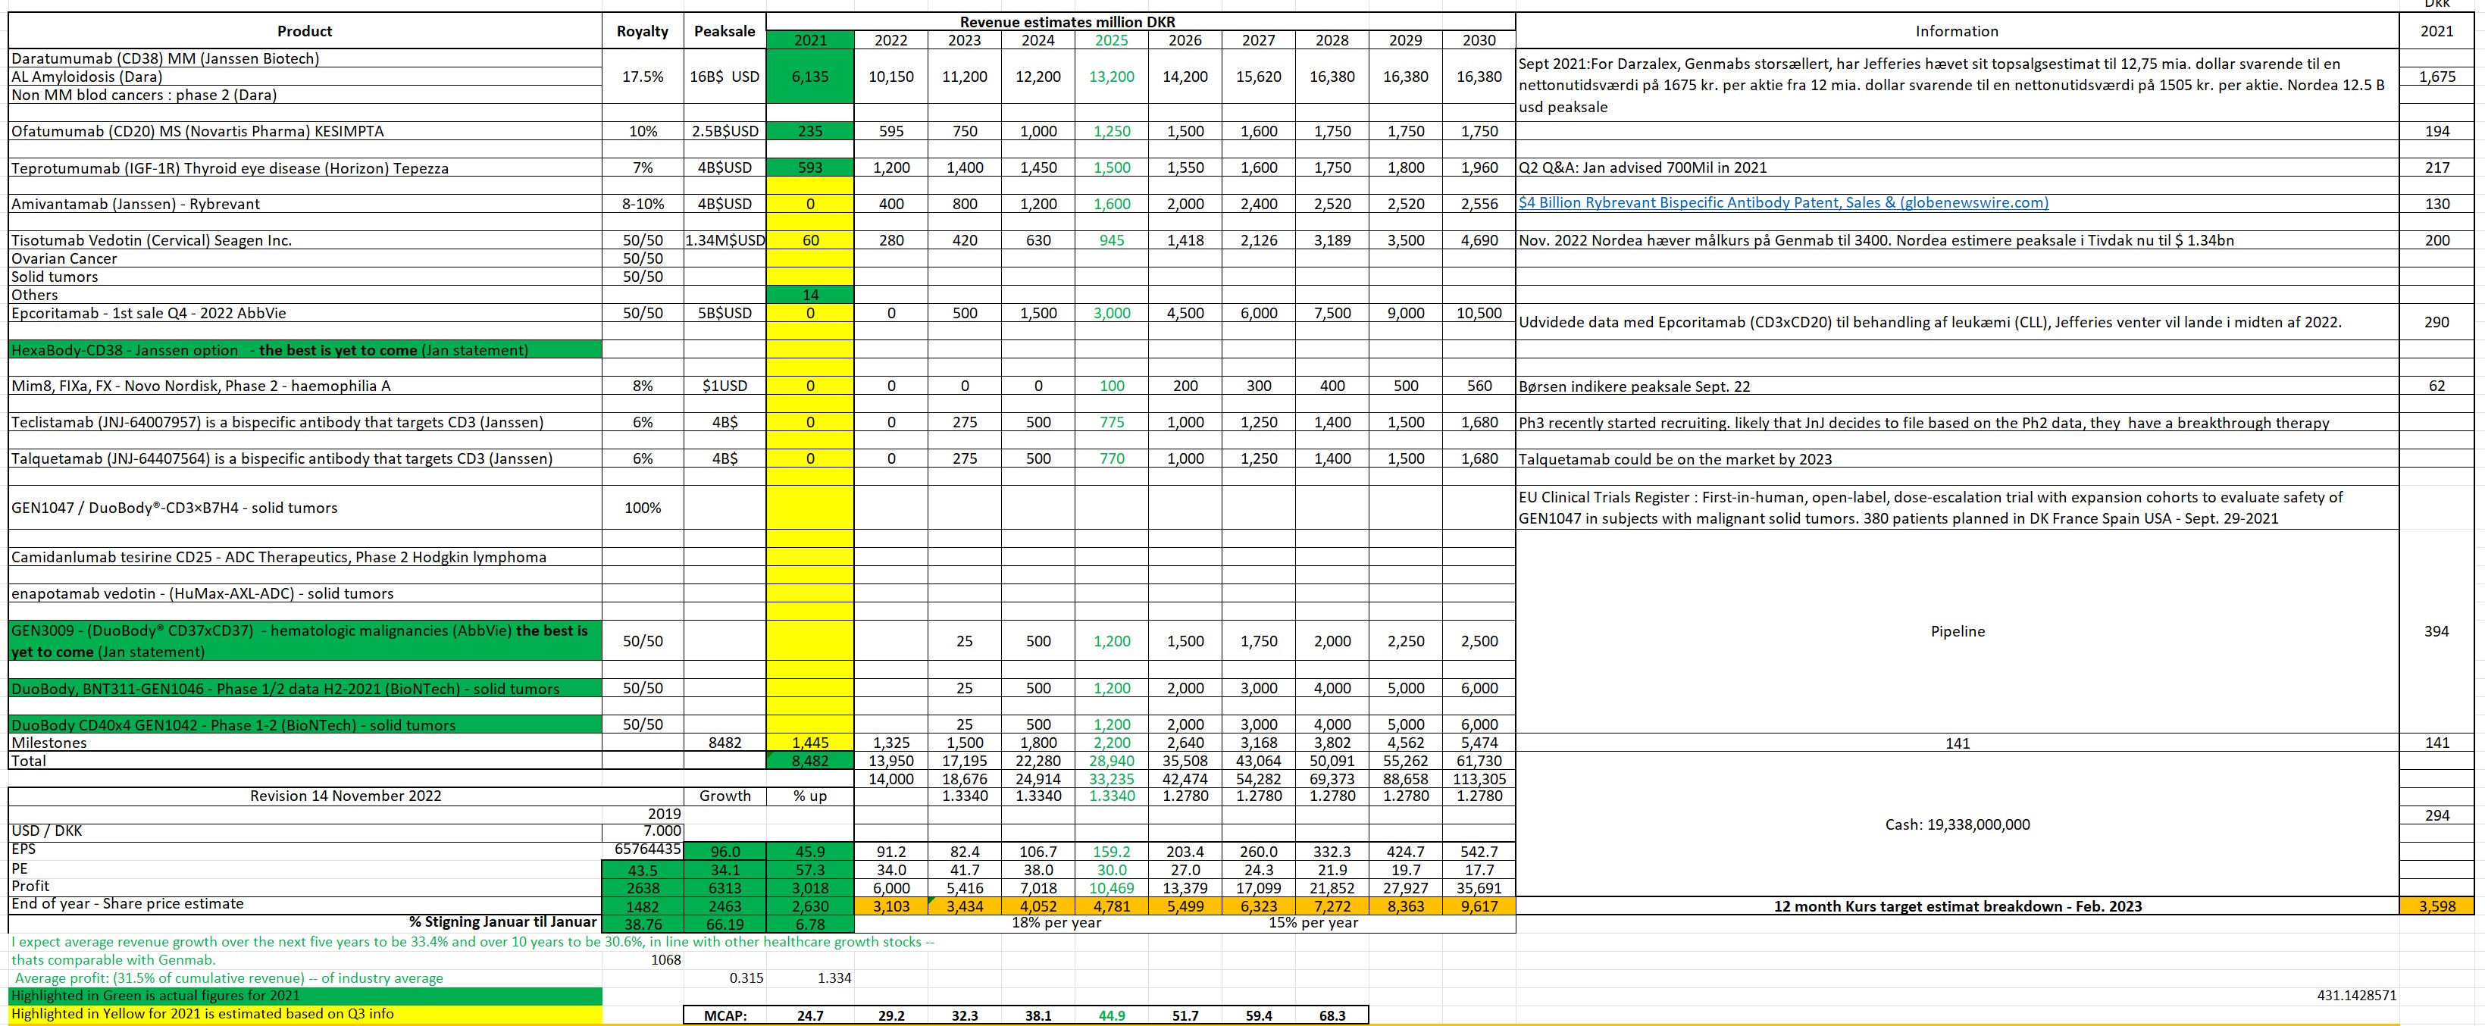
Task: Select the 'Information' column header cell
Action: click(1958, 31)
